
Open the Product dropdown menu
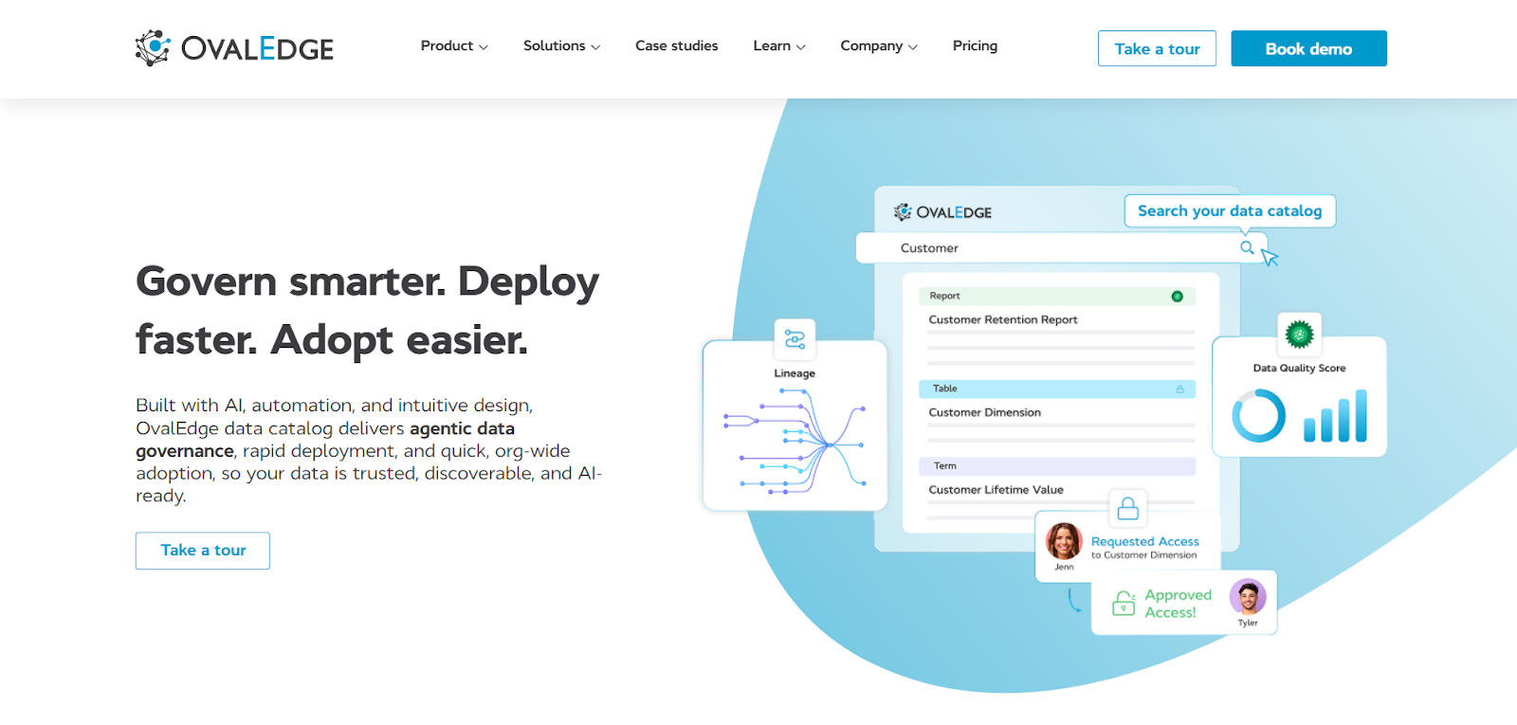click(454, 45)
